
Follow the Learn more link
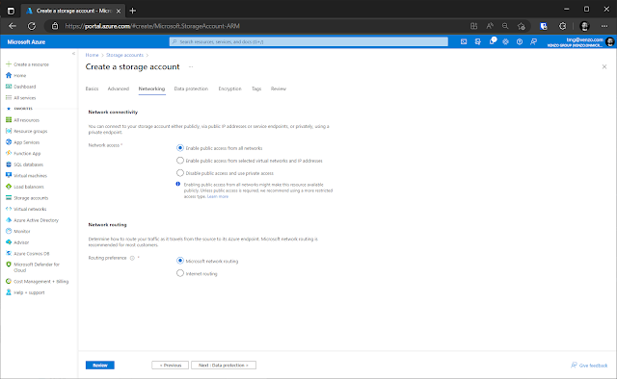[x=218, y=197]
